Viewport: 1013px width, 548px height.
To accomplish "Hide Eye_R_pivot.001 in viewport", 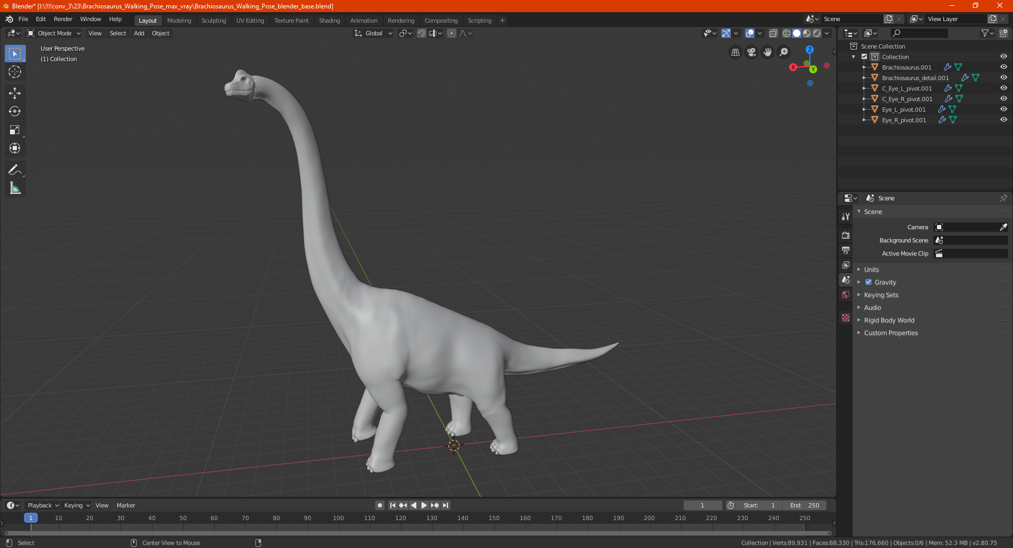I will [1004, 120].
